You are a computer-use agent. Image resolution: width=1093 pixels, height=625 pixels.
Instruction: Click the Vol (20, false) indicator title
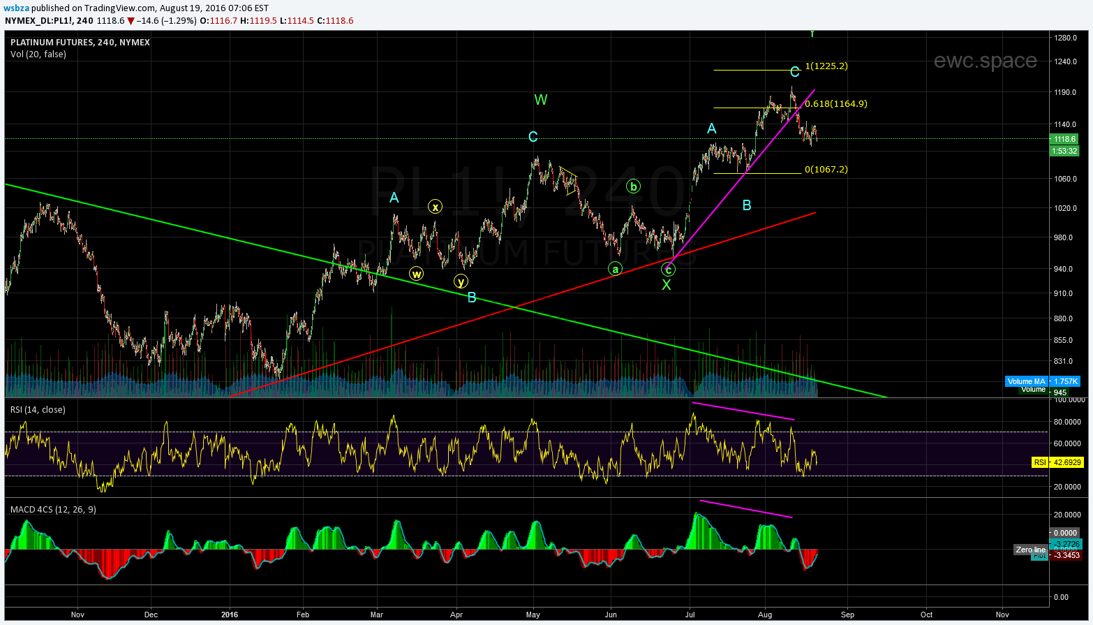[38, 54]
